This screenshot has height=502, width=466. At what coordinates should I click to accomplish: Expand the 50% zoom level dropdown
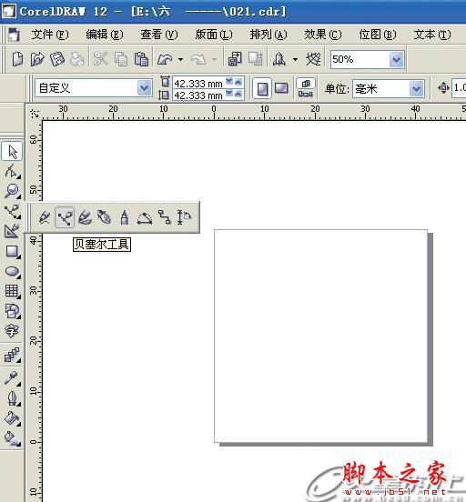click(397, 59)
